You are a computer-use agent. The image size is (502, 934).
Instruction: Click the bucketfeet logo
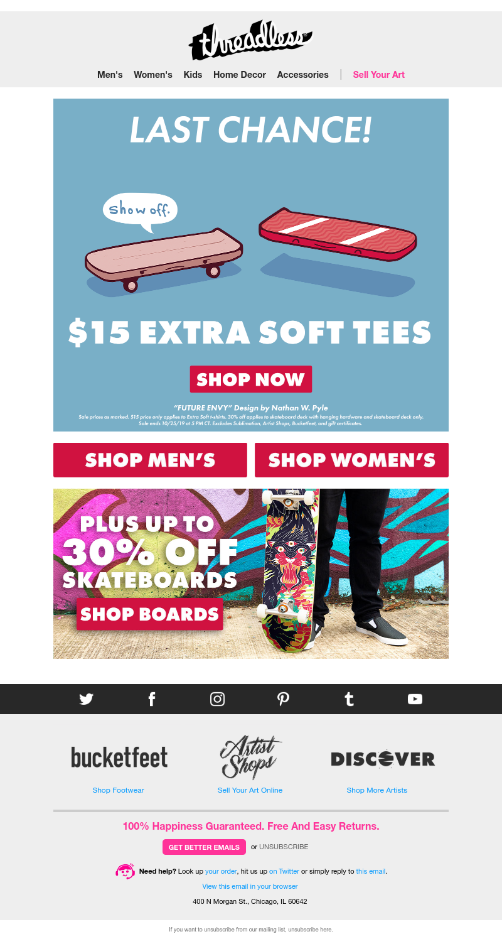119,758
